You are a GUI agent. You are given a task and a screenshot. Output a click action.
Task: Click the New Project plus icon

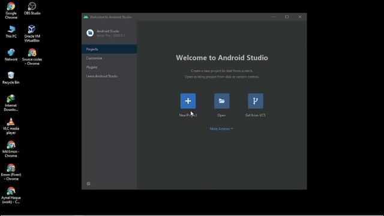point(188,101)
